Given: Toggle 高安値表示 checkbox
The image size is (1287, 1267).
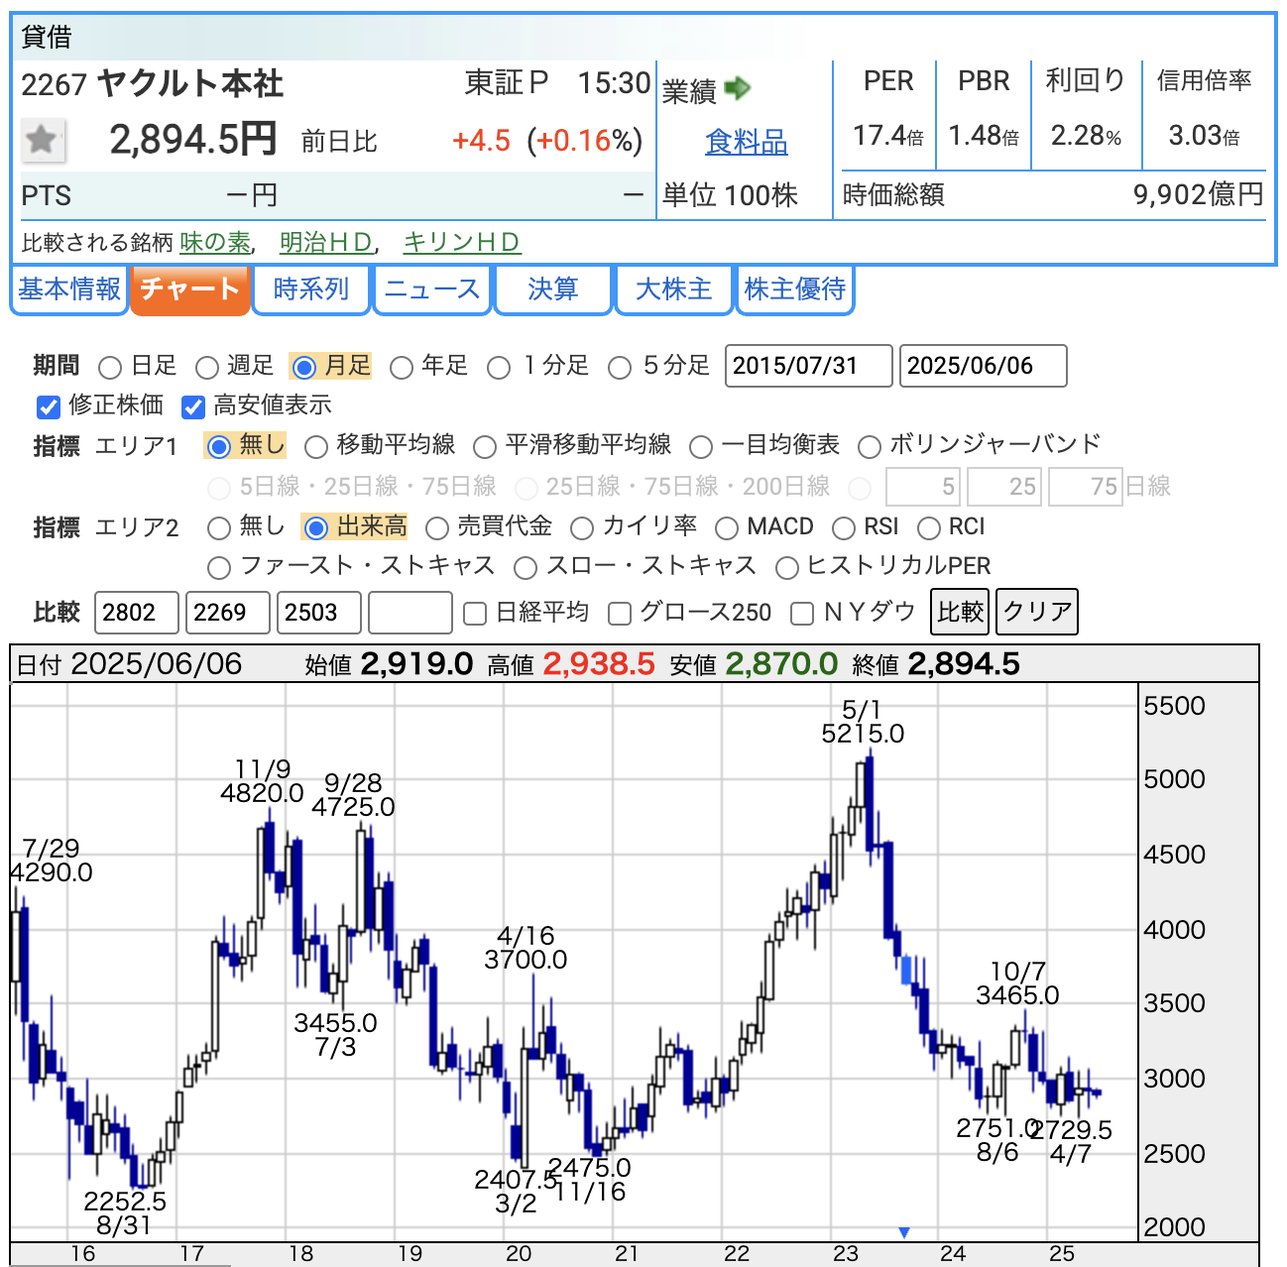Looking at the screenshot, I should 193,406.
